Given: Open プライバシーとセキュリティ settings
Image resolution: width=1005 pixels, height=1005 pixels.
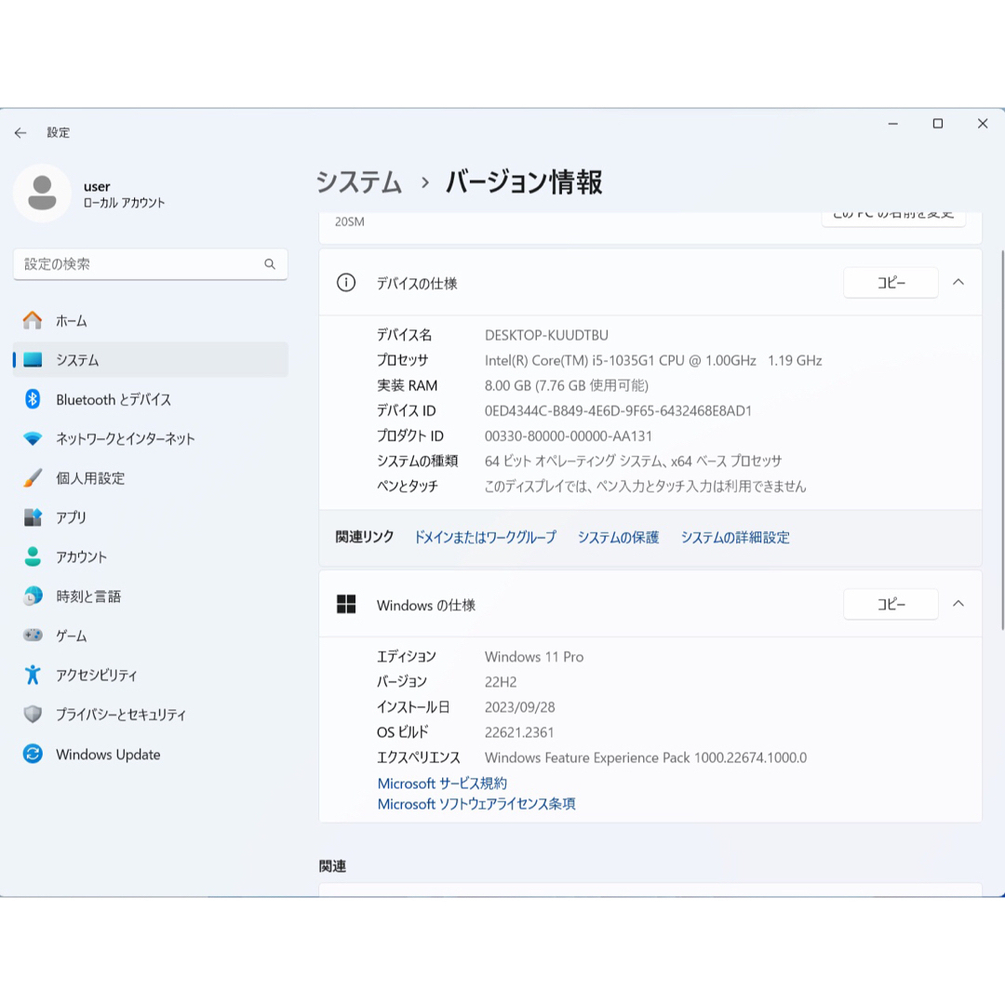Looking at the screenshot, I should coord(150,714).
